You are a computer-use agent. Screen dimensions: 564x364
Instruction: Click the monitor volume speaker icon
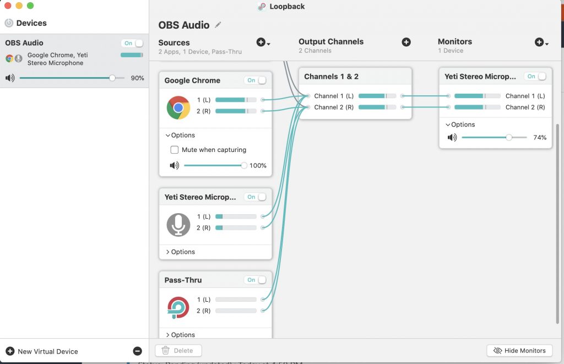(452, 138)
